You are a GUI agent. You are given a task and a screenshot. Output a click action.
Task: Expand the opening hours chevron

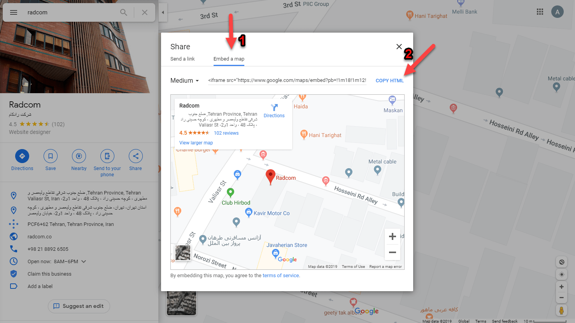(x=84, y=261)
